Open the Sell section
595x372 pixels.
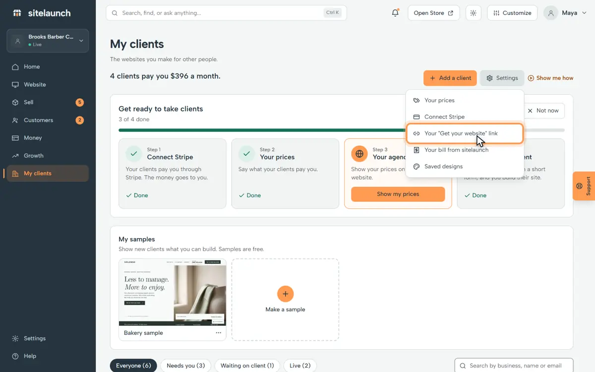[x=48, y=103]
